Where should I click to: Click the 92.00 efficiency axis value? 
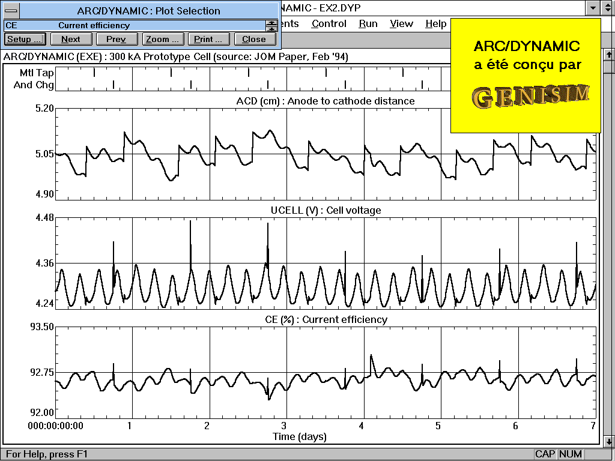click(x=43, y=412)
